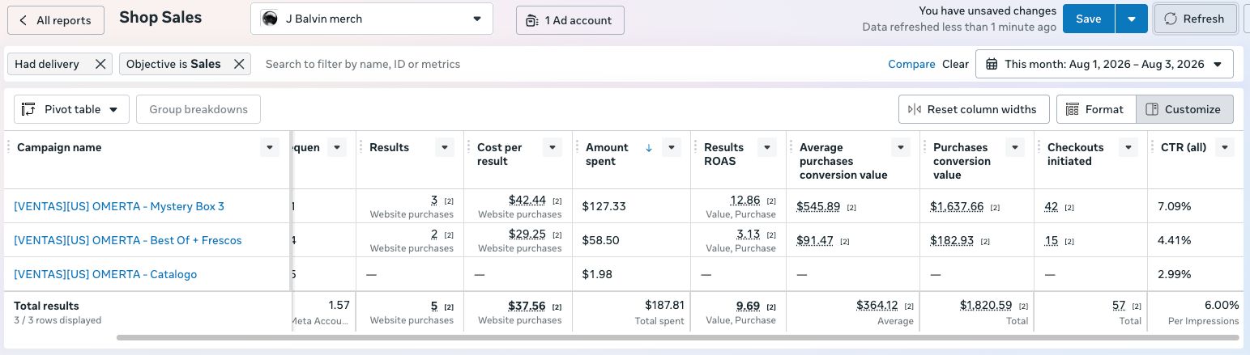Click the Refresh button

point(1194,19)
